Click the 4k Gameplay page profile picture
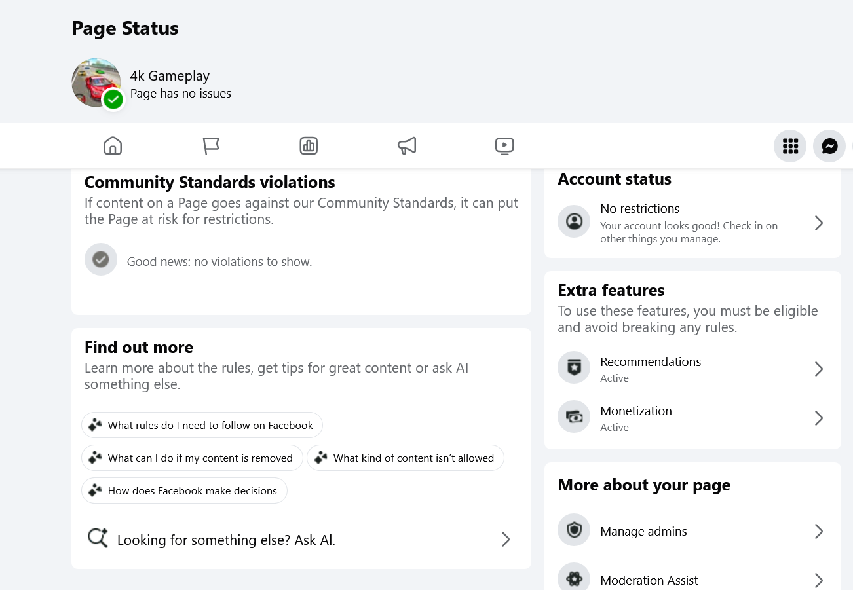Image resolution: width=853 pixels, height=590 pixels. point(96,83)
